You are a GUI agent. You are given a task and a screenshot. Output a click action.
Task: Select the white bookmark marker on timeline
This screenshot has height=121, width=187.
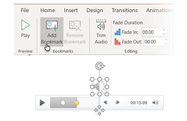(63, 102)
